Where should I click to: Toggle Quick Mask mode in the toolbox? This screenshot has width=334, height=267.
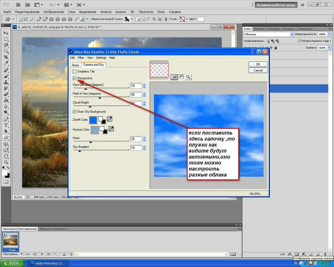[6, 182]
